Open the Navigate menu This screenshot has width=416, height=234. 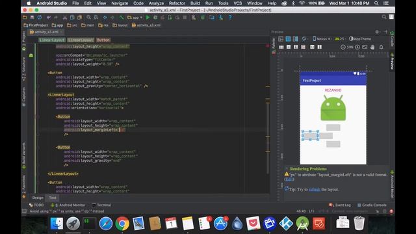tap(120, 3)
